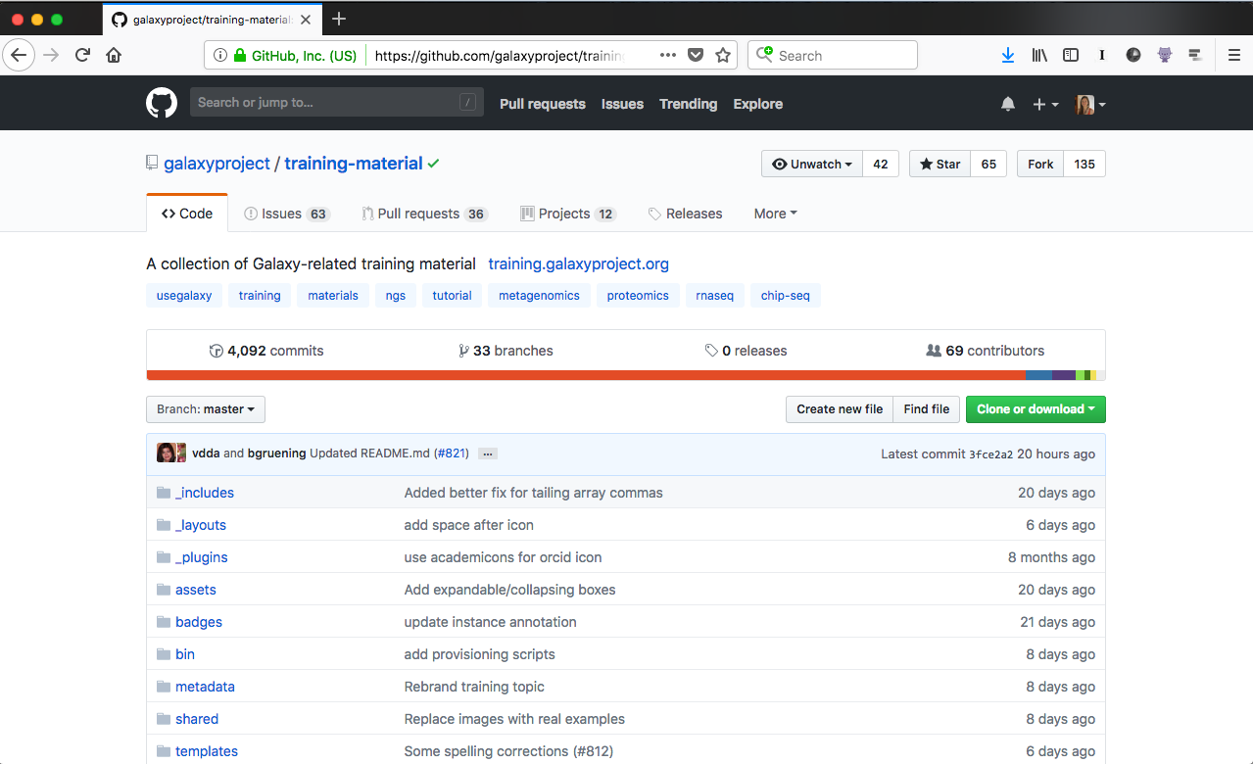This screenshot has height=764, width=1253.
Task: Open Explore in top navigation
Action: pyautogui.click(x=758, y=104)
